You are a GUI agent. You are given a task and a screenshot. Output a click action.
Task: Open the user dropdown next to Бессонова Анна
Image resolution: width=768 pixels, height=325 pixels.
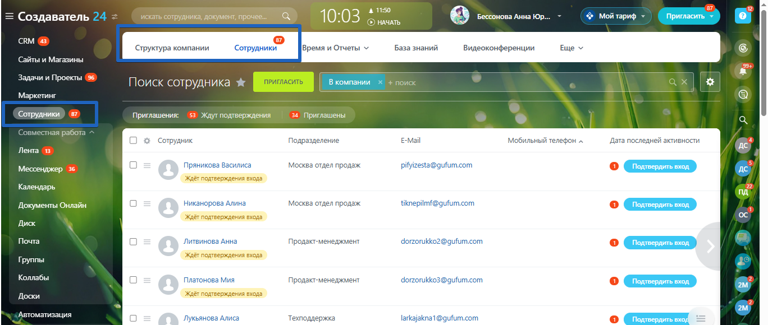pyautogui.click(x=559, y=16)
